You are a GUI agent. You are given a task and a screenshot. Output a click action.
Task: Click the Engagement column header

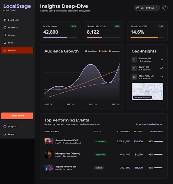tap(156, 132)
